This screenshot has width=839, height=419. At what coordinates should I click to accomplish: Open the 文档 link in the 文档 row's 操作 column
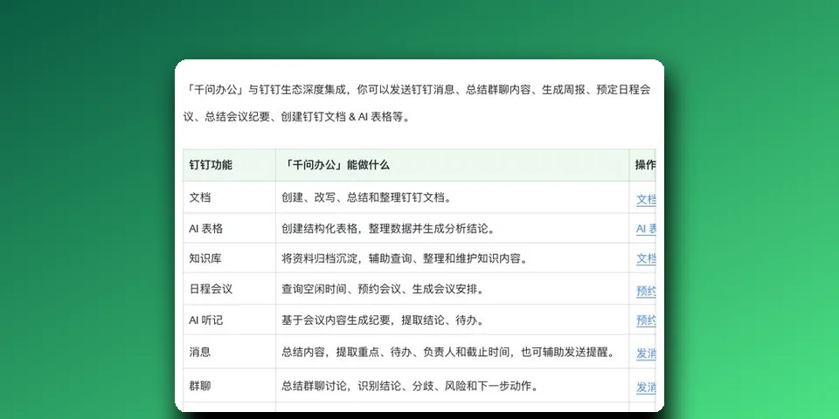tap(646, 199)
